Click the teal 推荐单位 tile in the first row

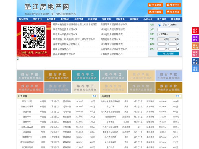tap(85, 76)
